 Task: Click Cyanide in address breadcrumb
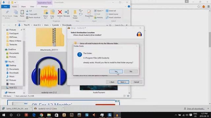[x=55, y=25]
